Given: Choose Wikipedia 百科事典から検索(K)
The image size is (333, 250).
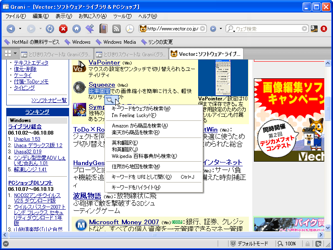Looking at the screenshot, I should click(x=154, y=156).
